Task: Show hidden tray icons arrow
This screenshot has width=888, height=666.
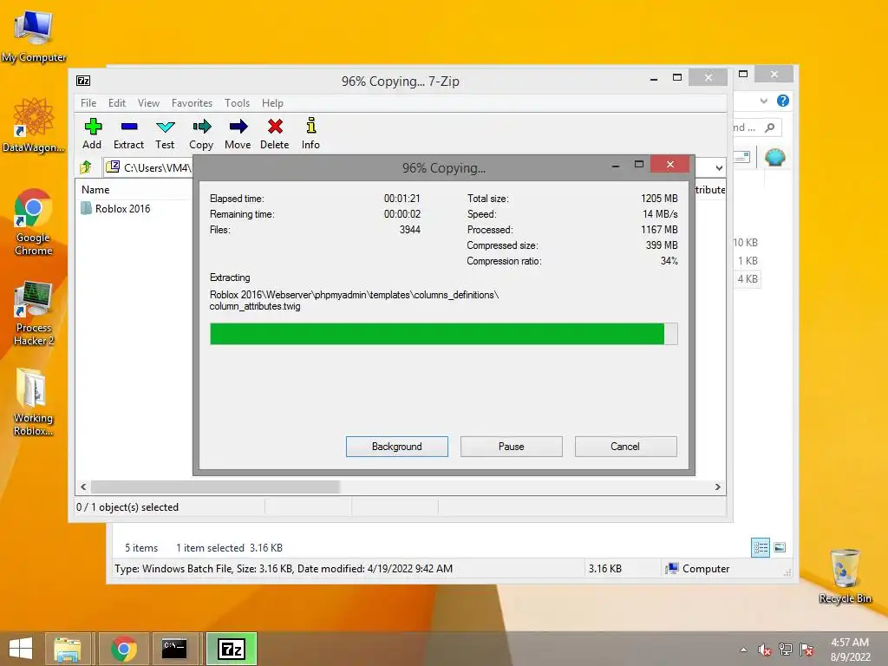Action: click(743, 650)
